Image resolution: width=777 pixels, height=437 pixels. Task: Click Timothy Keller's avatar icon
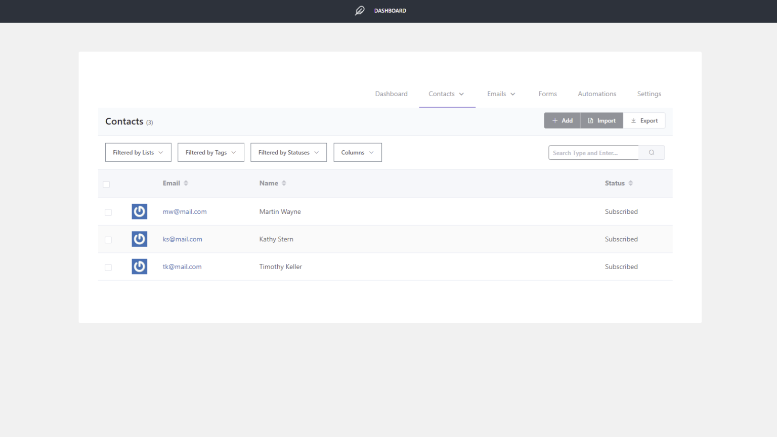(139, 267)
